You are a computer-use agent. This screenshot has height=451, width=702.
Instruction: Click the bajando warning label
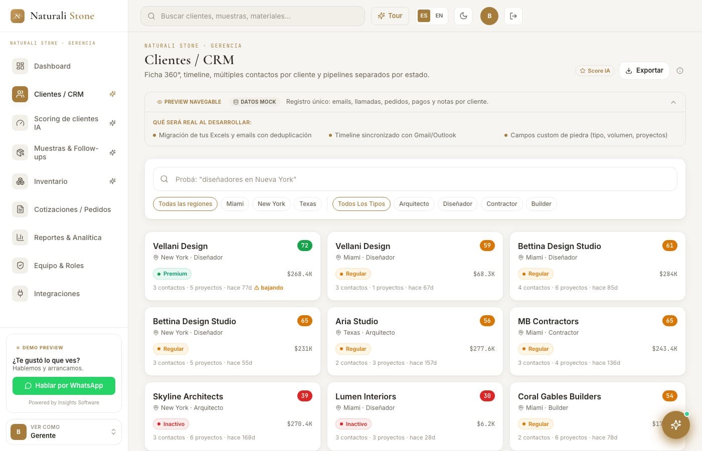click(269, 288)
